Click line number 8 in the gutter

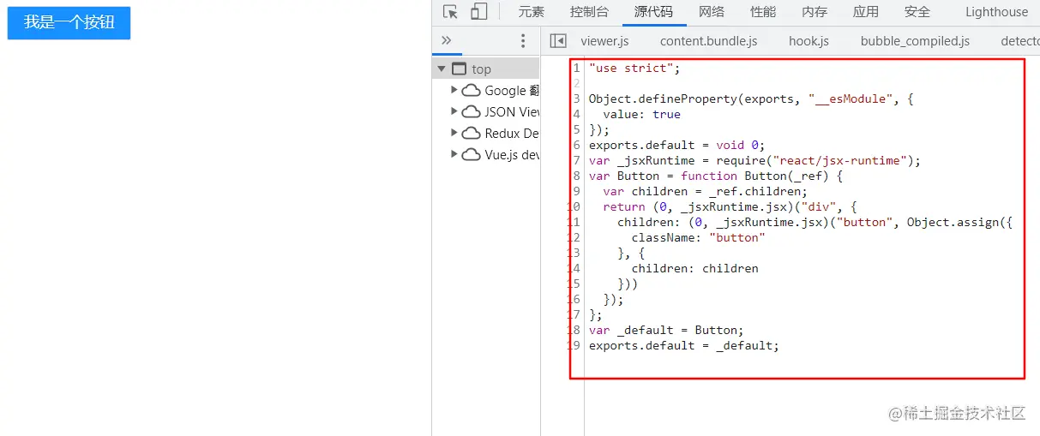(x=577, y=176)
